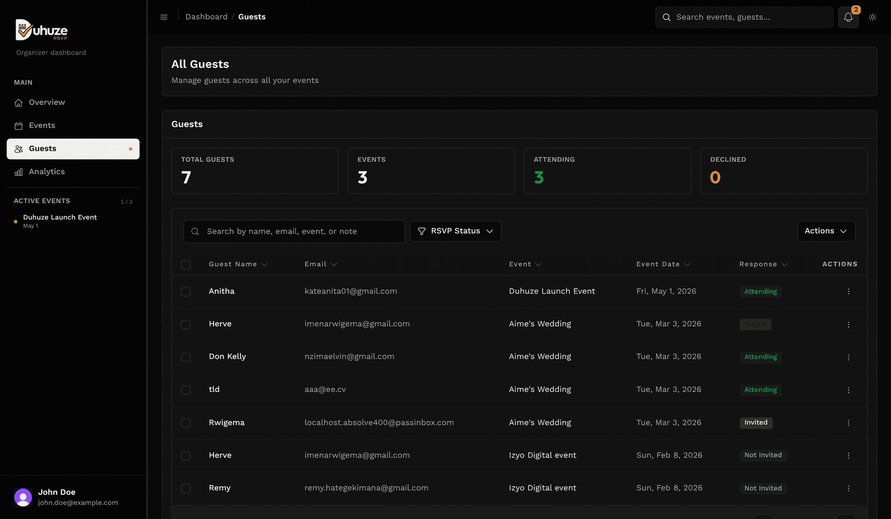Select the Remy row checkbox
Screen dimensions: 891x519
click(x=186, y=488)
